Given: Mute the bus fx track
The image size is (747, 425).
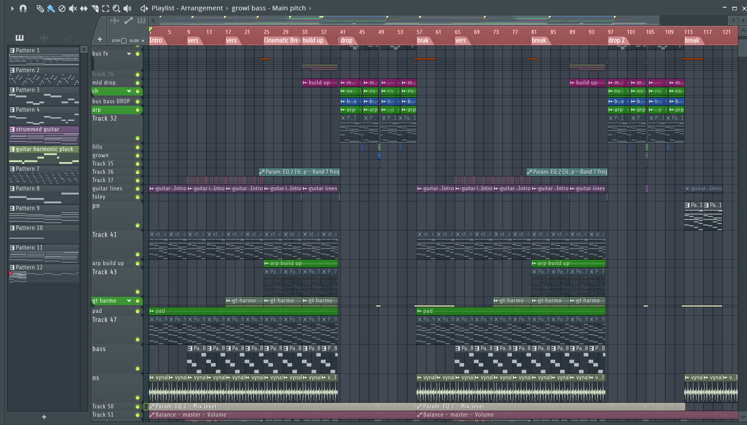Looking at the screenshot, I should click(x=137, y=54).
